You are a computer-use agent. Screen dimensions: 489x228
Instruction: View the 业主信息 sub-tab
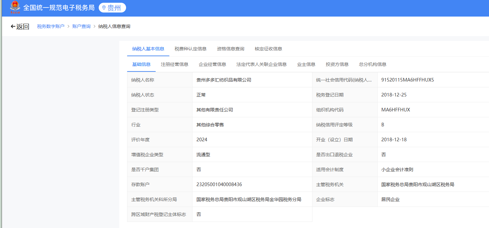pos(306,64)
